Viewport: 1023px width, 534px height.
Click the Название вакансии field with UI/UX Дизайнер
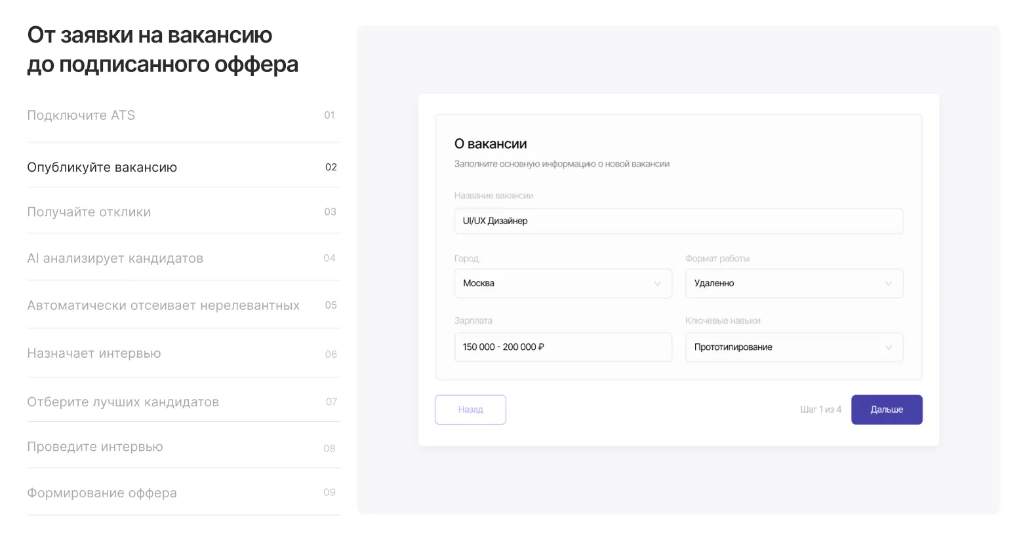click(x=679, y=221)
